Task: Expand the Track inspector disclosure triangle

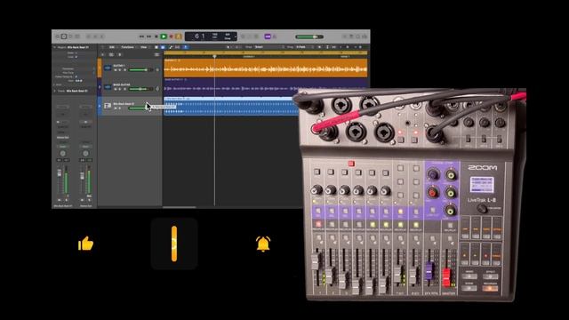Action: pyautogui.click(x=55, y=91)
